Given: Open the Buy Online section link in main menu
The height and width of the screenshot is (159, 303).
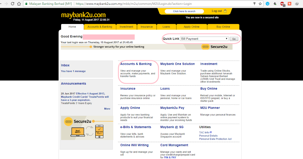Looking at the screenshot, I should pos(209,89).
